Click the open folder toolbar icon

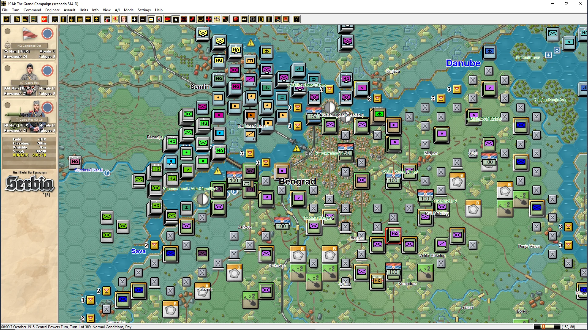(25, 20)
